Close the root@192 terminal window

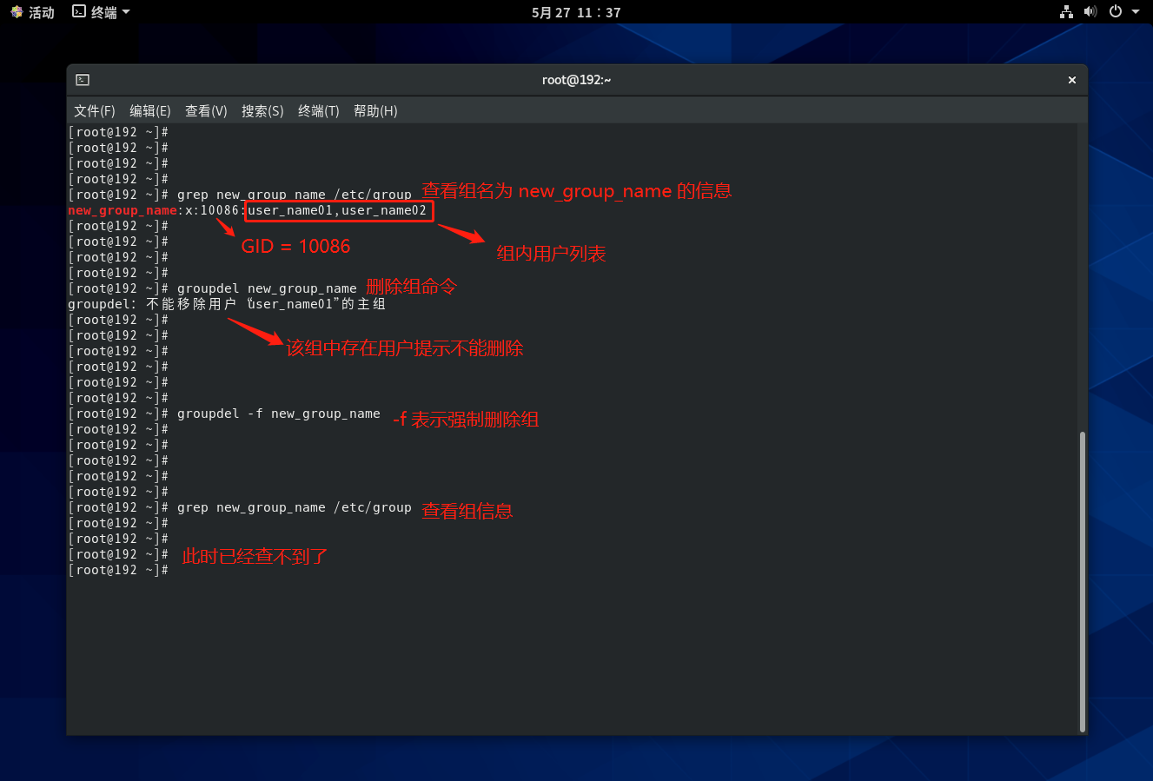(1071, 80)
